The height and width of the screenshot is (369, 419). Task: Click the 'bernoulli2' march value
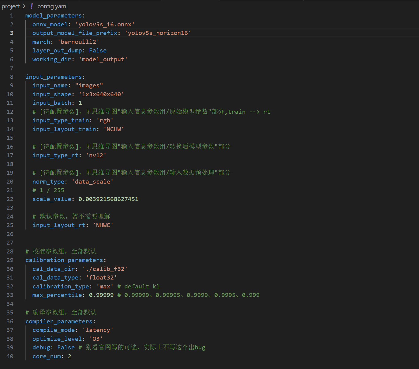click(x=78, y=42)
